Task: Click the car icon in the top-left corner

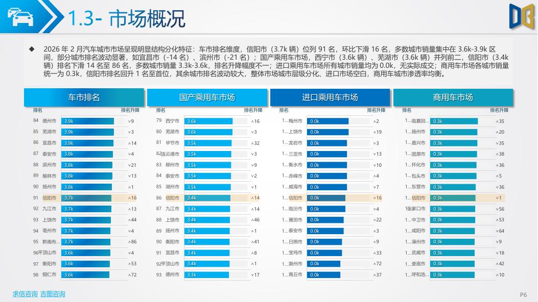Action: coord(19,15)
